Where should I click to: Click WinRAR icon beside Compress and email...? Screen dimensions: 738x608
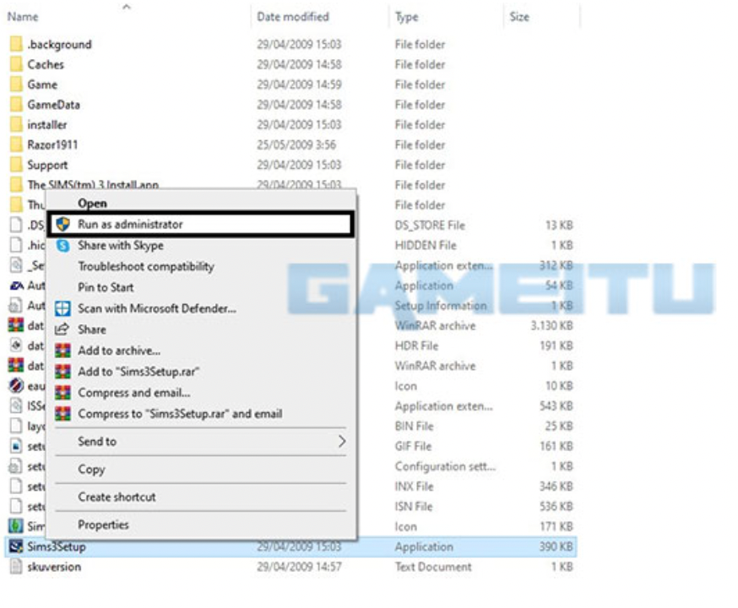(x=62, y=393)
